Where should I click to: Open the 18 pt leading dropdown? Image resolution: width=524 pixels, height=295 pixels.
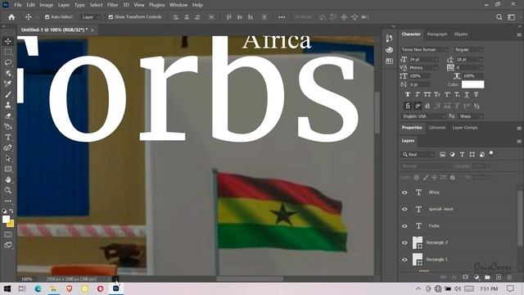[481, 60]
